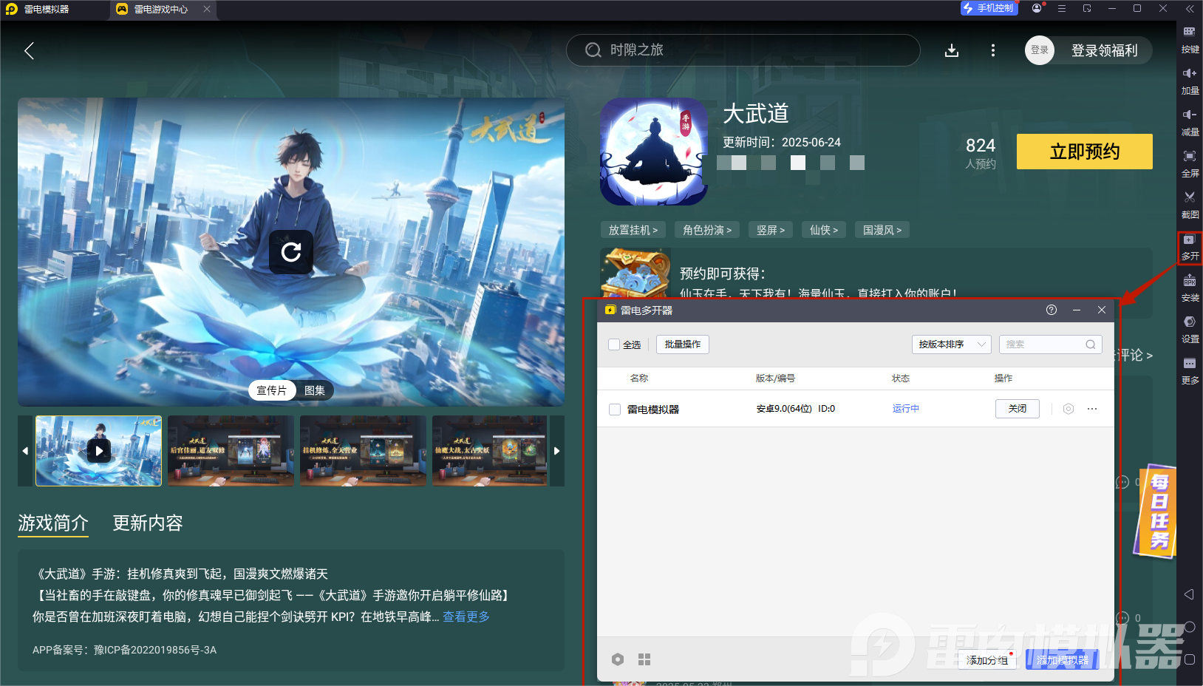Show next thumbnails with right arrow
Image resolution: width=1203 pixels, height=686 pixels.
[557, 451]
